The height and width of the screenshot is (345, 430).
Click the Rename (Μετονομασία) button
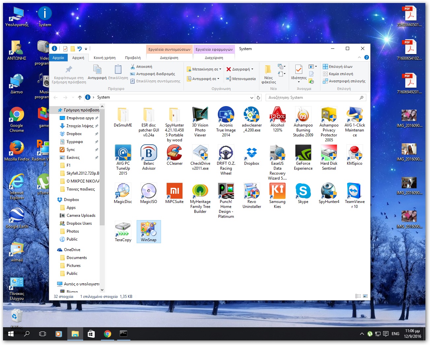point(241,79)
